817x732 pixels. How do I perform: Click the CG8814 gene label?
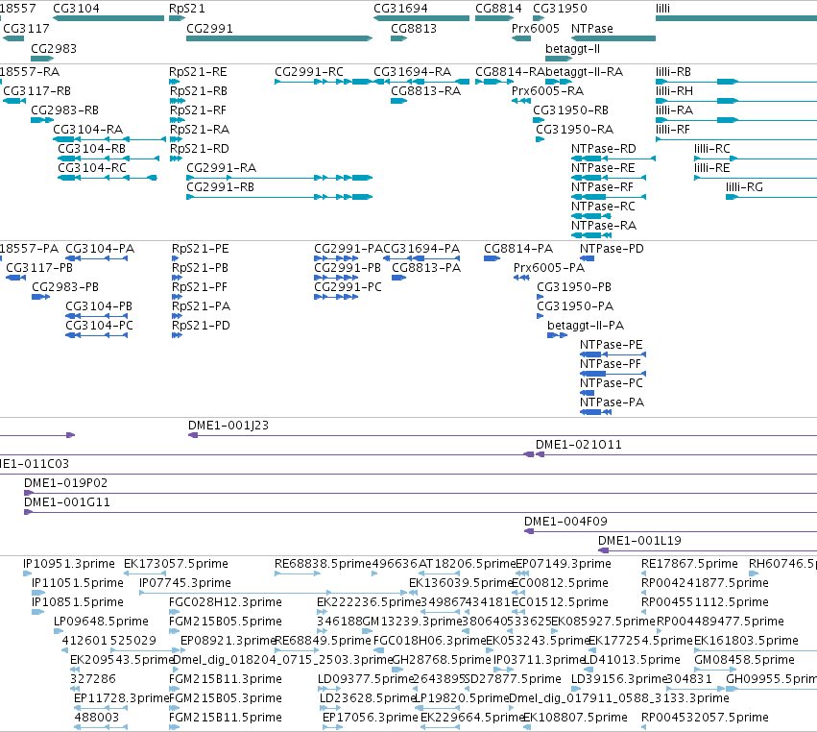[498, 9]
